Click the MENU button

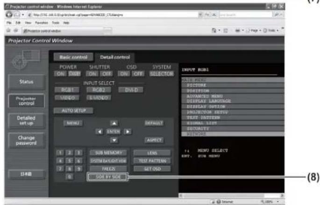pyautogui.click(x=73, y=123)
